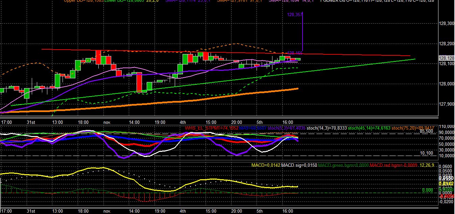Click the -0,0200 MACD axis value
The width and height of the screenshot is (455, 214).
click(447, 202)
